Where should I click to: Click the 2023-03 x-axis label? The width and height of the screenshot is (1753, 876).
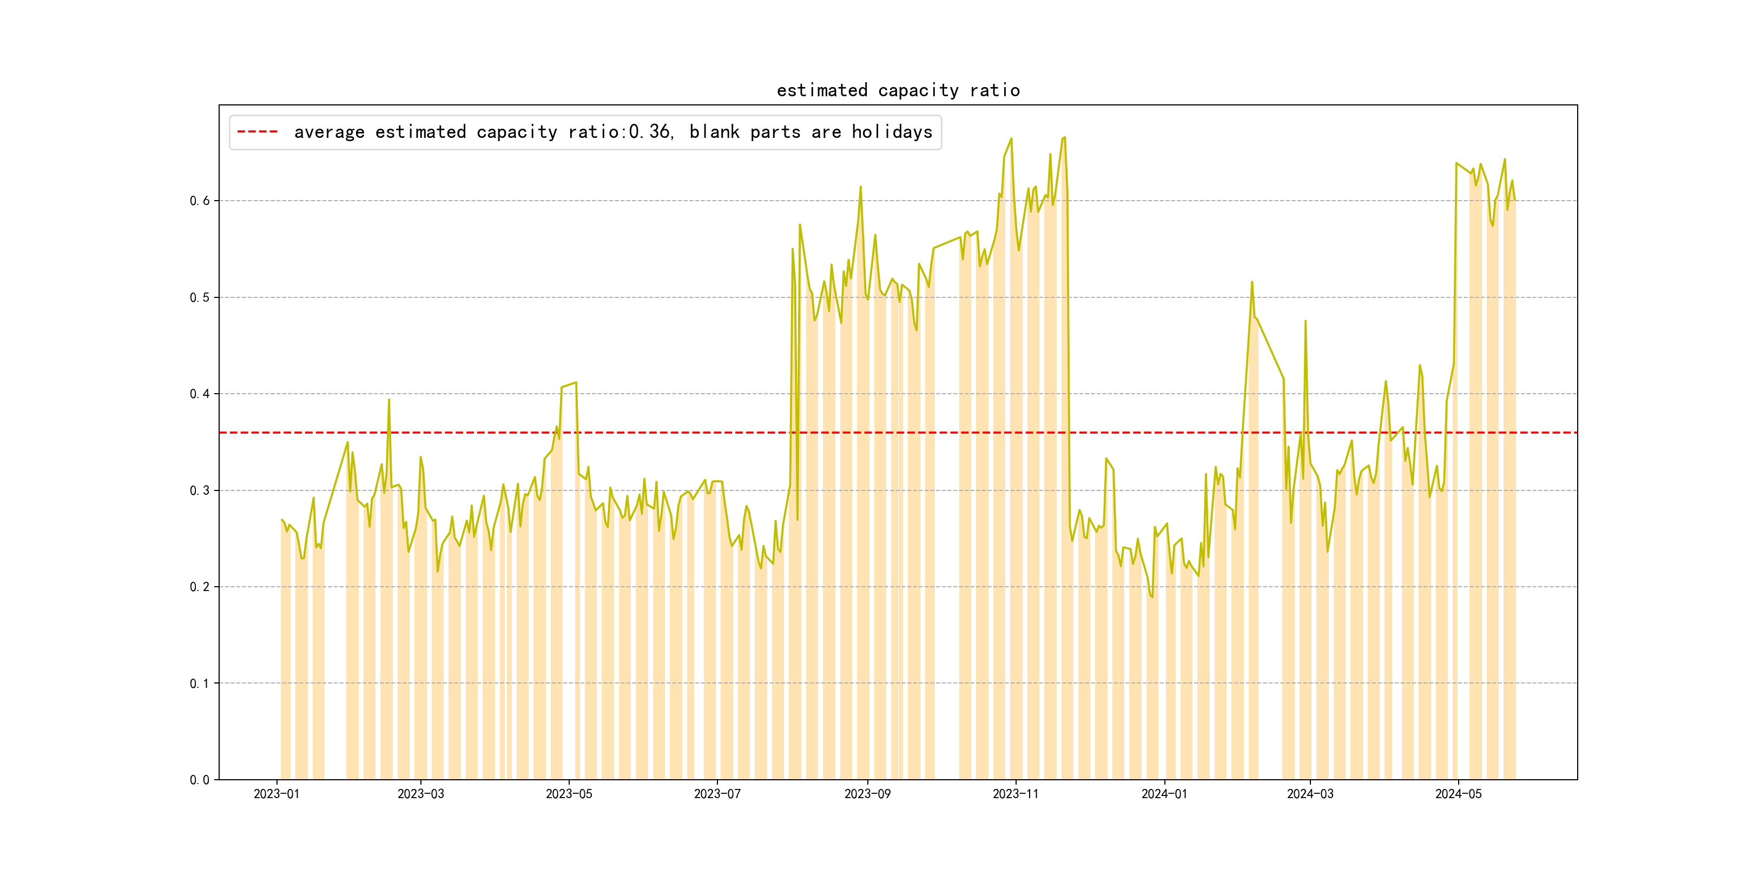(420, 794)
